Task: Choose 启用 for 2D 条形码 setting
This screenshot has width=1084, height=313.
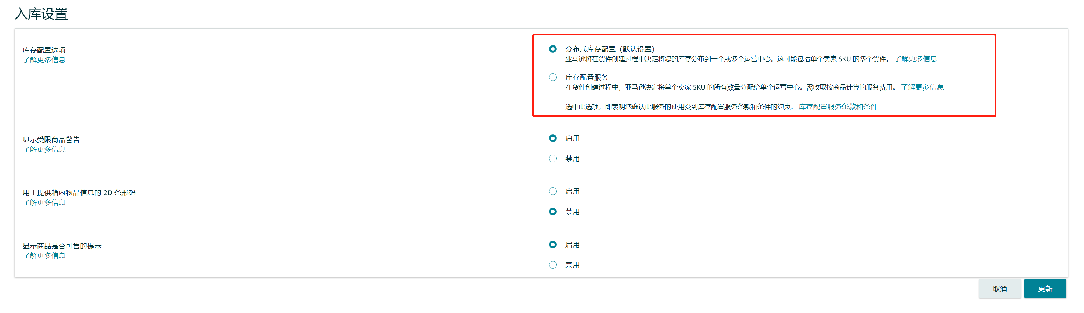Action: coord(553,192)
